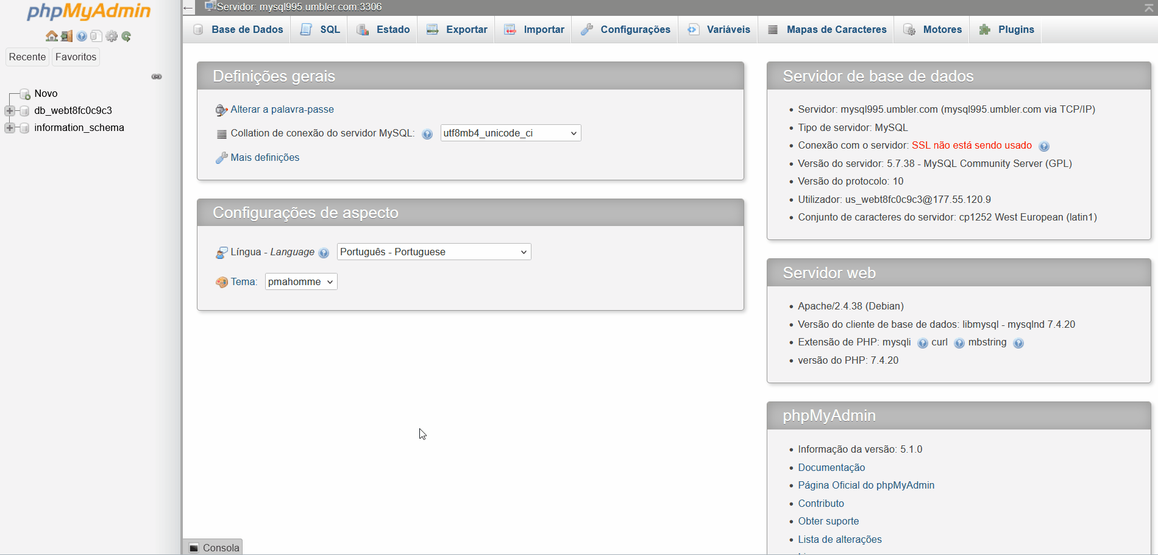1158x555 pixels.
Task: Click the language icon beside Língua
Action: [222, 252]
